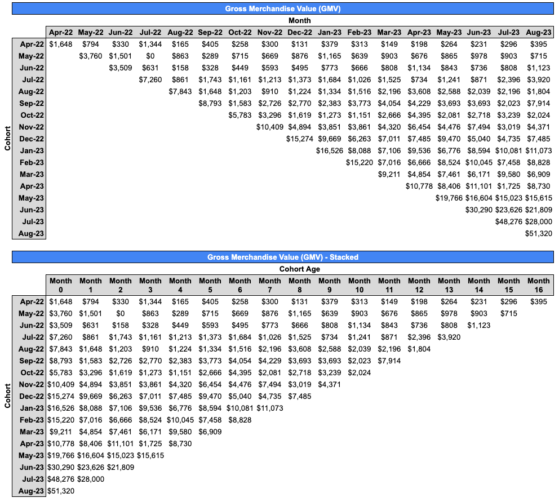
Task: Click the $0 cell in the top table
Action: tap(150, 56)
